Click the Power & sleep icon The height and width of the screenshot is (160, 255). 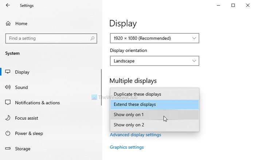8,133
